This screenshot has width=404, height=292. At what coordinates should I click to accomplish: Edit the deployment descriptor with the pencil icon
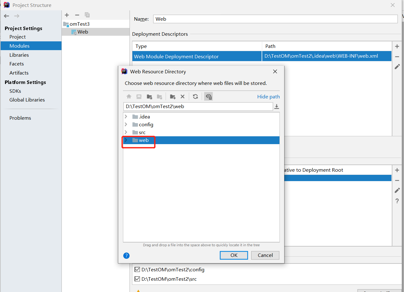[397, 67]
